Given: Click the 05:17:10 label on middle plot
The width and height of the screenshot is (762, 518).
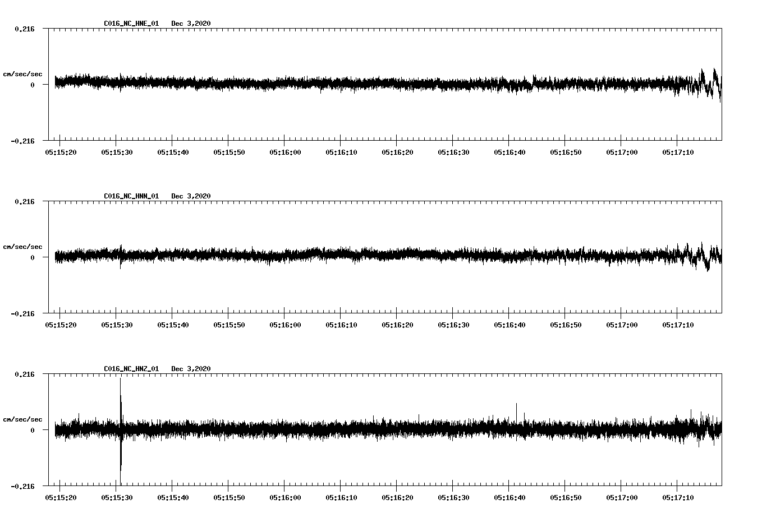Looking at the screenshot, I should tap(678, 324).
